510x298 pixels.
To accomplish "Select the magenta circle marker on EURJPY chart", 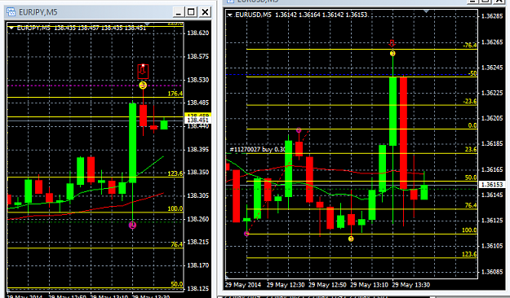I will (132, 225).
